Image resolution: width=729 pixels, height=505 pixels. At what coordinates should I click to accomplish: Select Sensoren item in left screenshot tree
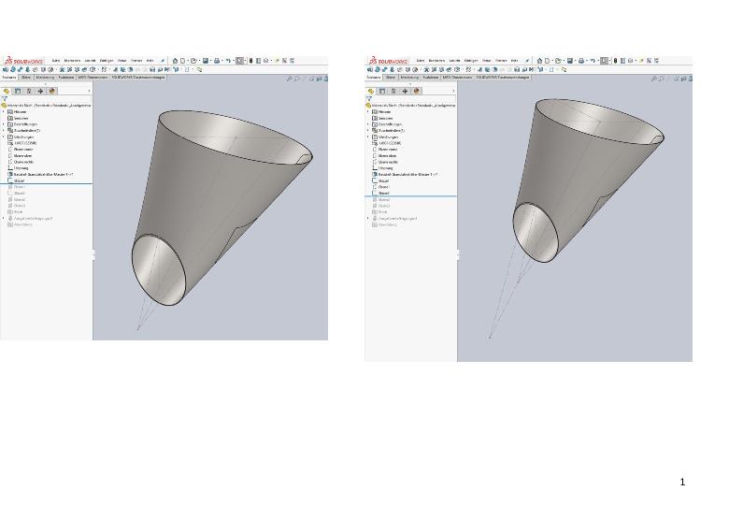(x=18, y=118)
